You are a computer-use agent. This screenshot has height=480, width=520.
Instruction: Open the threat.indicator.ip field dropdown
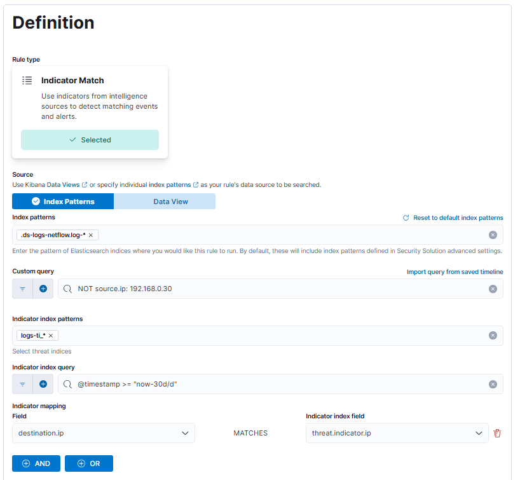pyautogui.click(x=479, y=433)
